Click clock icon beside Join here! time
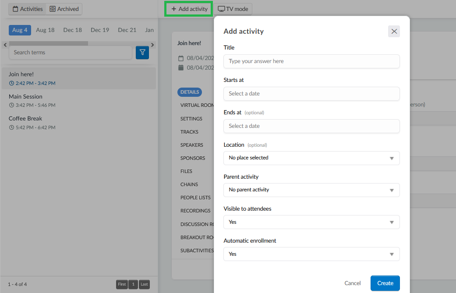 coord(11,83)
